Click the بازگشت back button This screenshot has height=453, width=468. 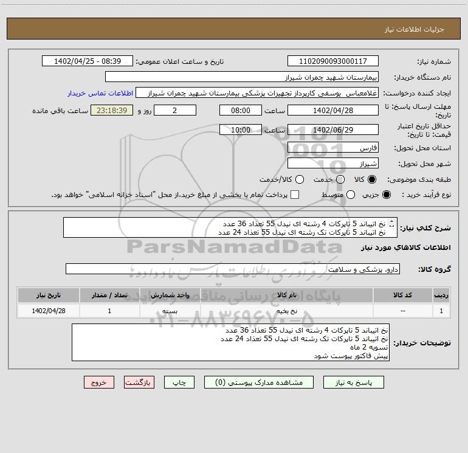(x=139, y=382)
